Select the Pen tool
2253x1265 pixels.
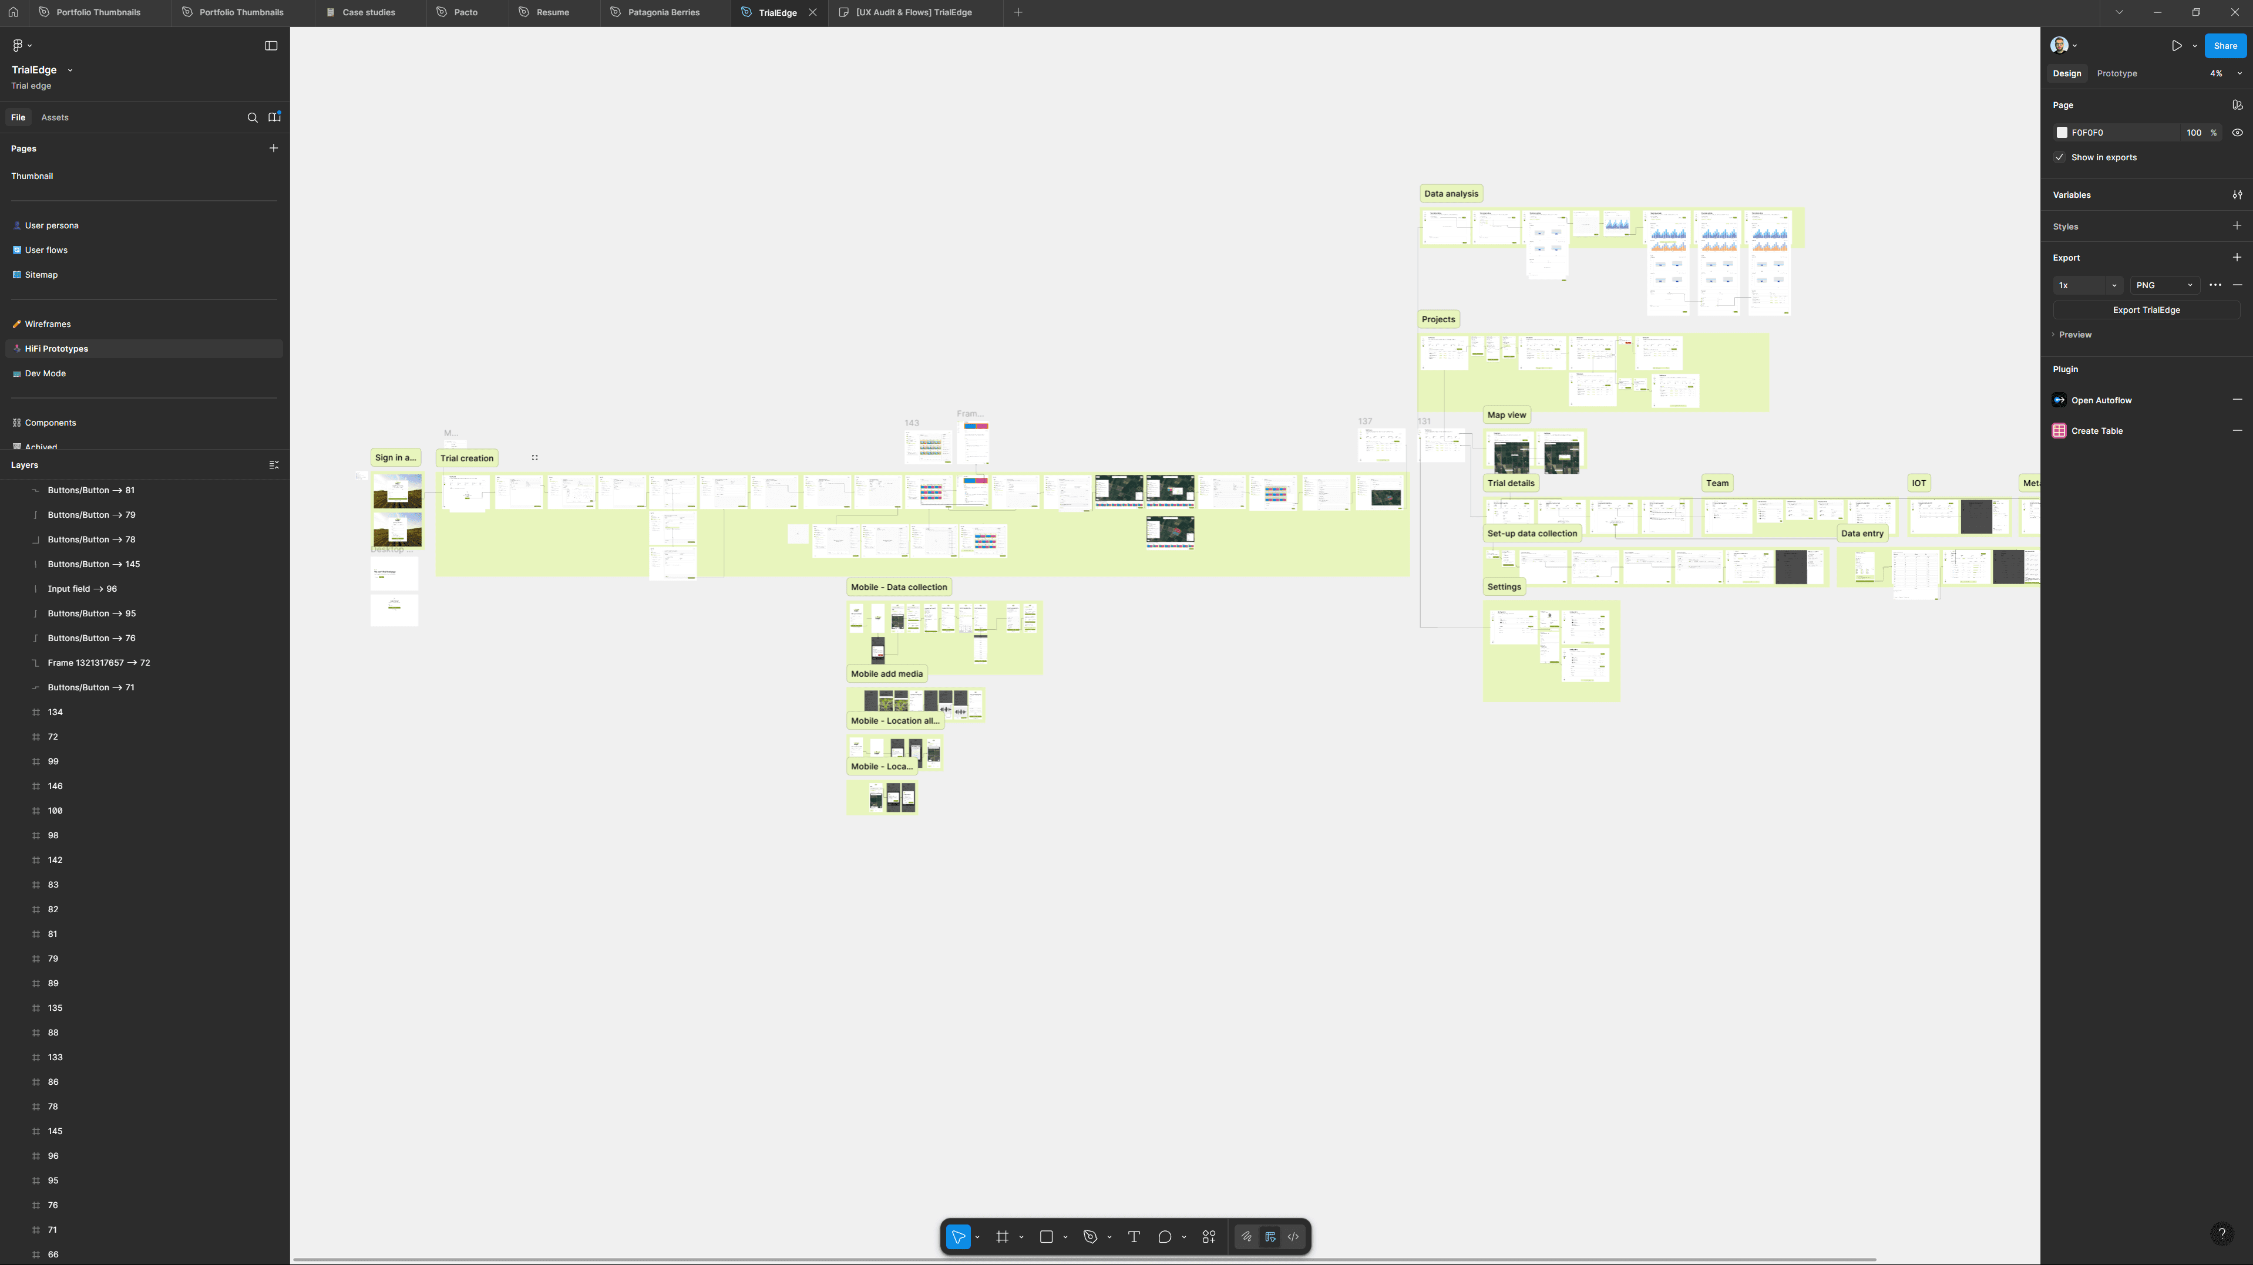pos(1089,1237)
